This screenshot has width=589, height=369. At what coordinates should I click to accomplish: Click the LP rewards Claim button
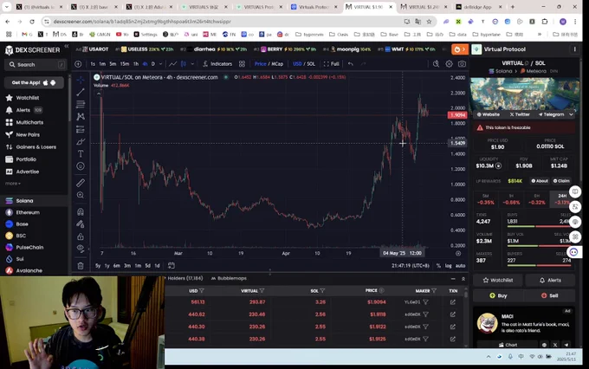pos(561,181)
